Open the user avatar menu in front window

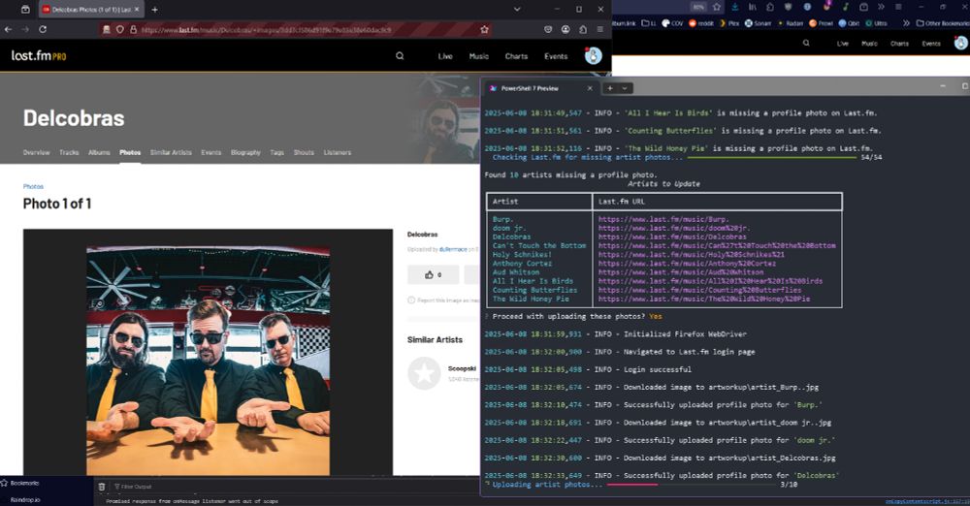click(x=594, y=55)
